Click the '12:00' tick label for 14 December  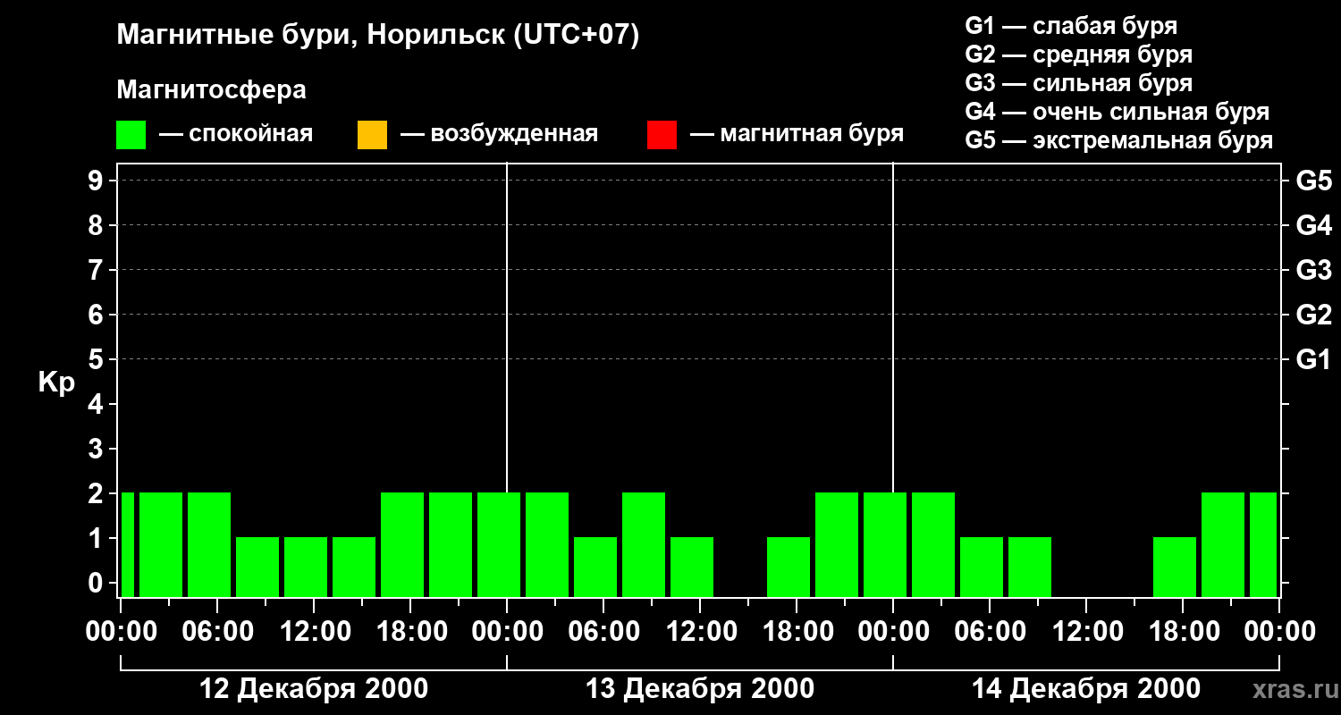[x=1086, y=631]
